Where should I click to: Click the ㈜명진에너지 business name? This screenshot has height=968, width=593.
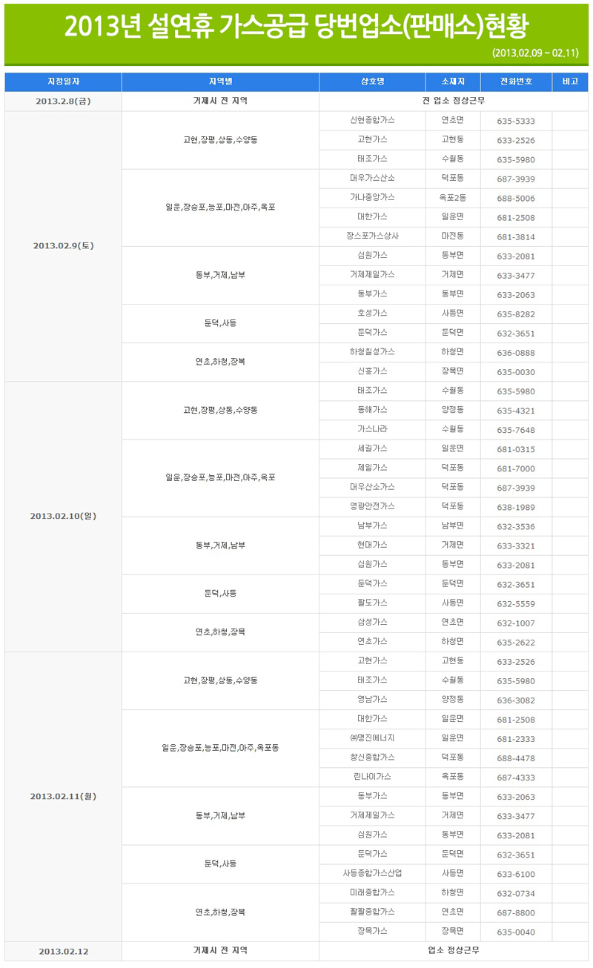click(372, 738)
